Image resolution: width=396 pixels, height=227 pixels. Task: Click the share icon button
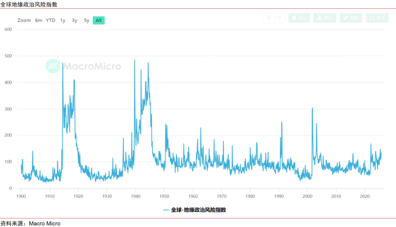(x=268, y=18)
